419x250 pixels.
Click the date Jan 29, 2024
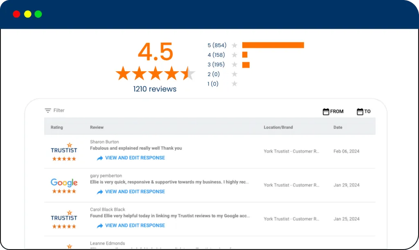pyautogui.click(x=347, y=185)
